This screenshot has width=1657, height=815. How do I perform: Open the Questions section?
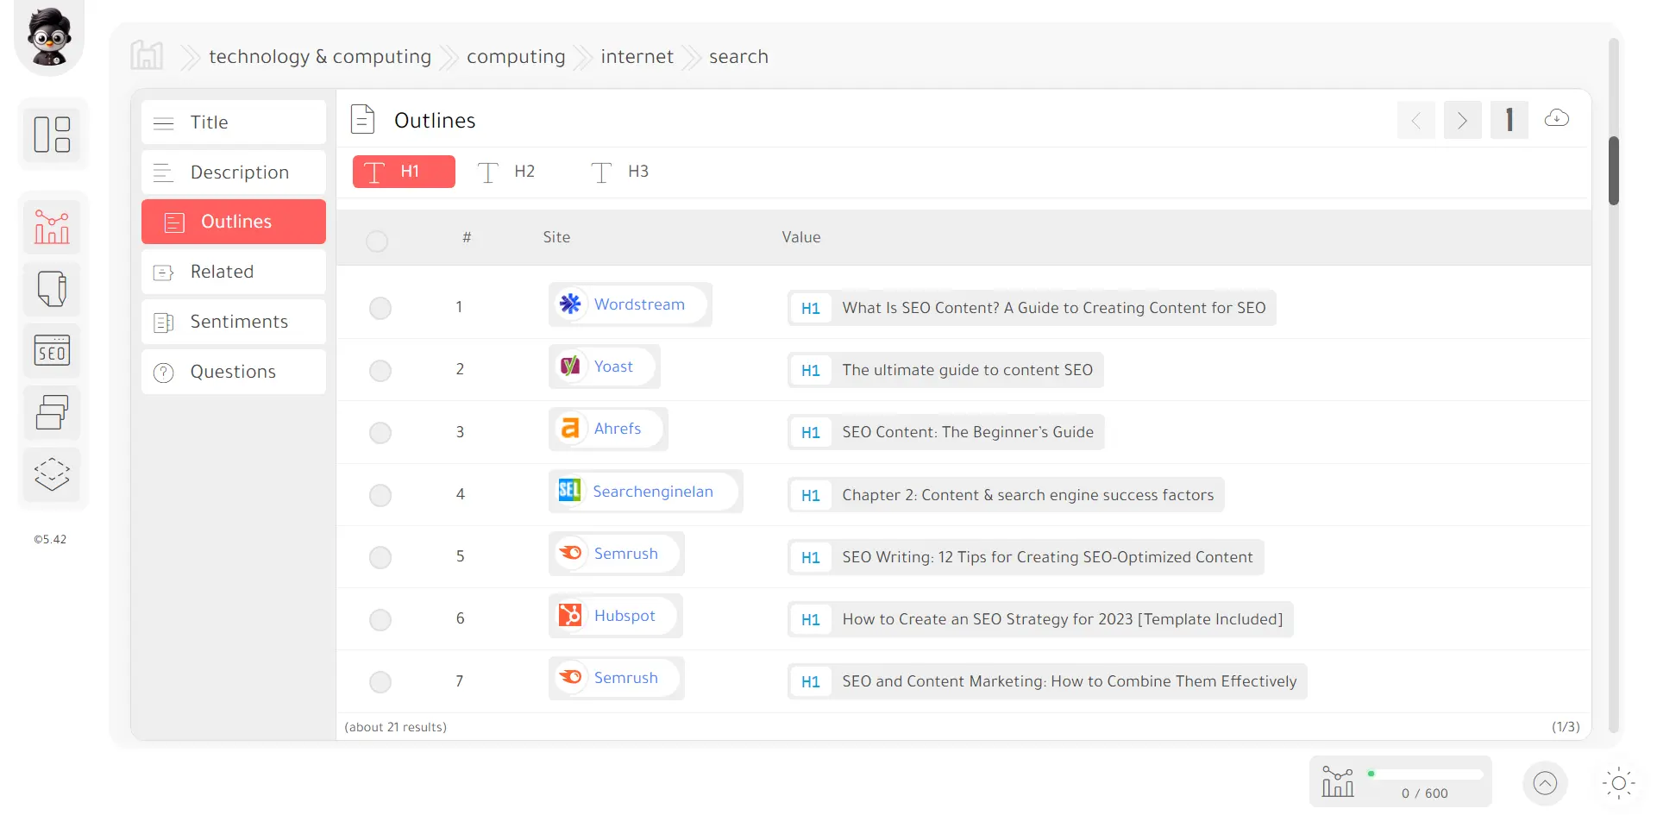[234, 372]
